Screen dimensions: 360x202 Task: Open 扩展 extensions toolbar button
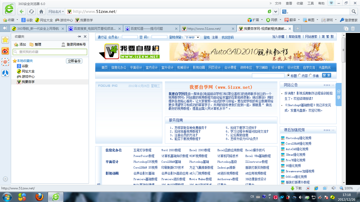coord(253,20)
